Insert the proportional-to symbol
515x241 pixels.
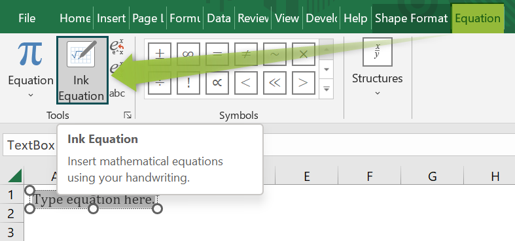[x=217, y=83]
